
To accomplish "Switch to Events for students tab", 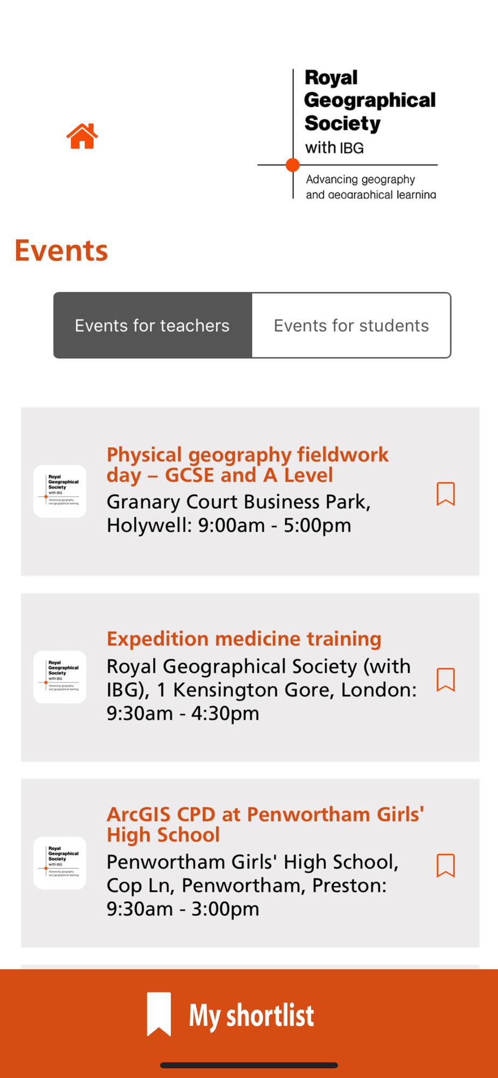I will pyautogui.click(x=351, y=326).
